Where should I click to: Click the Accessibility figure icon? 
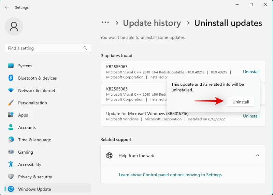click(11, 164)
